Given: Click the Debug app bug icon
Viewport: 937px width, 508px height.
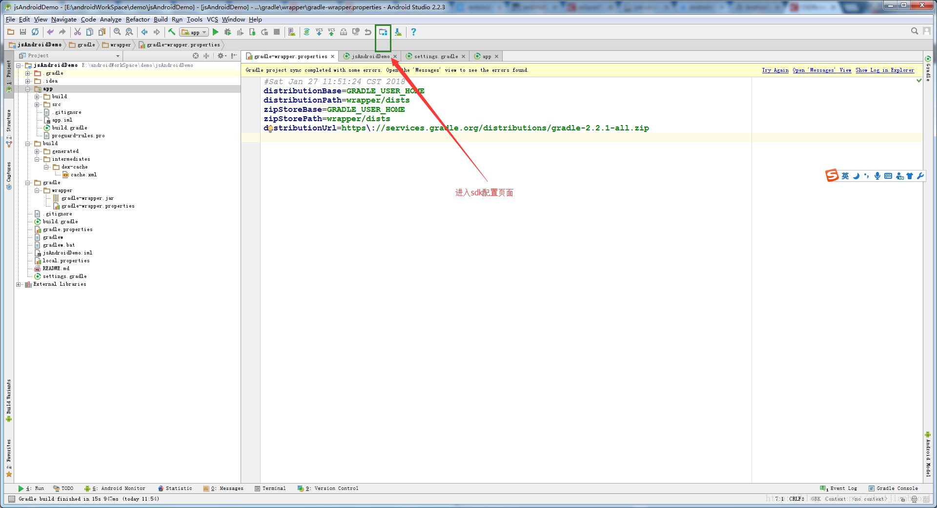Looking at the screenshot, I should tap(227, 32).
